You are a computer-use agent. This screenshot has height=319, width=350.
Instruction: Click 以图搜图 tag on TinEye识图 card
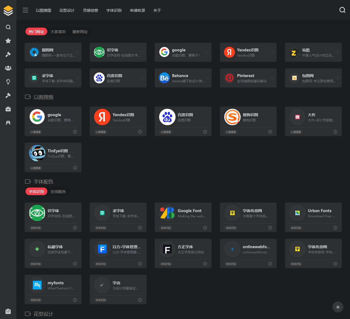(x=36, y=168)
